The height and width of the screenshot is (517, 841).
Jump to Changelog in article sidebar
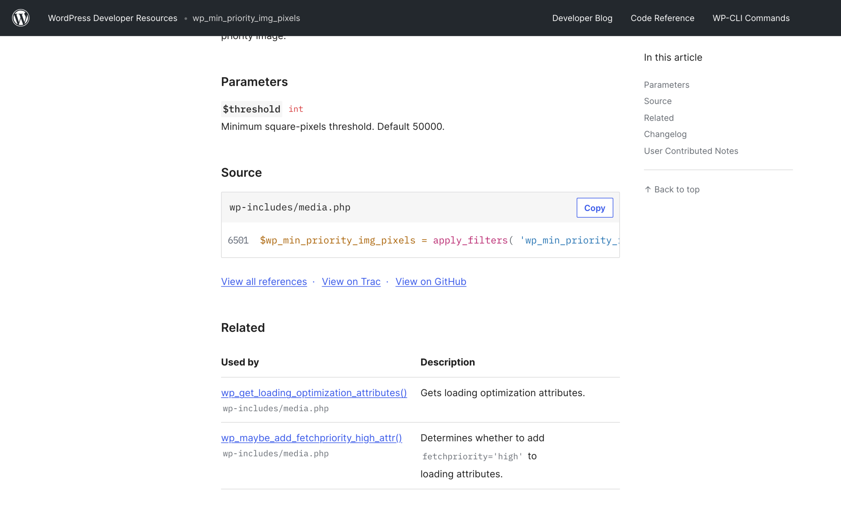(665, 134)
